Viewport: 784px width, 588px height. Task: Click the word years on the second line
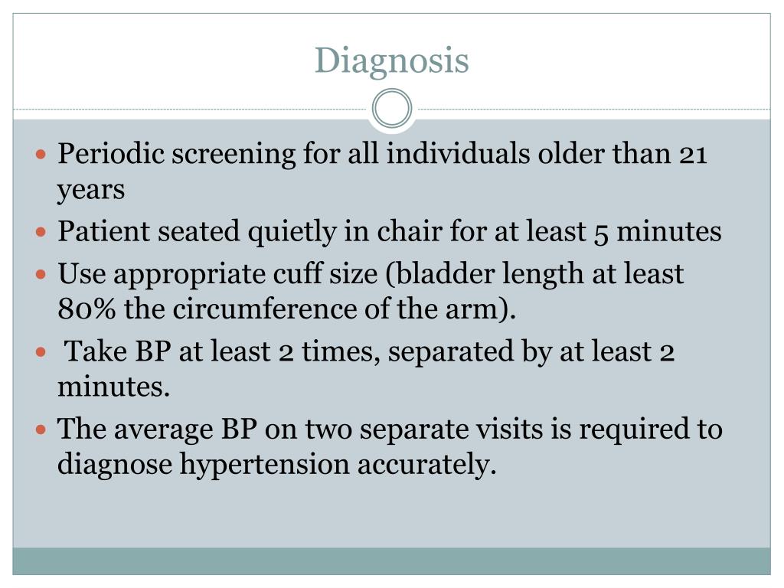91,189
